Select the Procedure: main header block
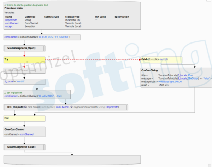The image size is (212, 167). coord(72,16)
